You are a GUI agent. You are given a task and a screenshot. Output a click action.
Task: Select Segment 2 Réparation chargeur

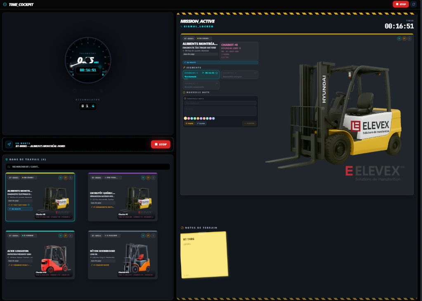(240, 75)
